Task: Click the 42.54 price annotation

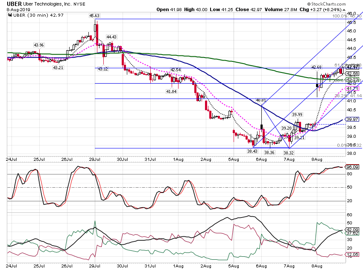Action: click(x=176, y=70)
